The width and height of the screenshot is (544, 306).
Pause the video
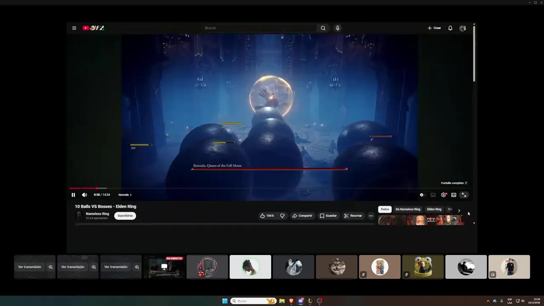73,195
